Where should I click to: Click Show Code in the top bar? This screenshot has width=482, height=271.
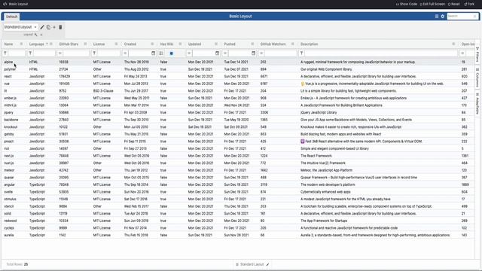(x=407, y=4)
